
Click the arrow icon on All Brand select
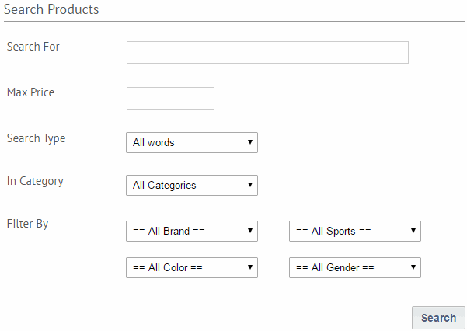pos(250,231)
